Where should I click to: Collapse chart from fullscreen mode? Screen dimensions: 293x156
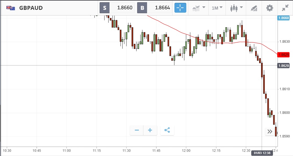point(285,8)
